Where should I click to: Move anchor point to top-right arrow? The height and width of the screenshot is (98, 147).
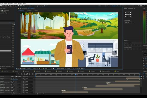pyautogui.click(x=130, y=12)
